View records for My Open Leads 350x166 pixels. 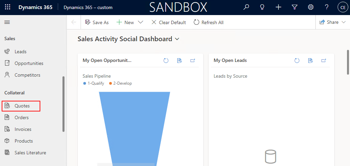310,61
